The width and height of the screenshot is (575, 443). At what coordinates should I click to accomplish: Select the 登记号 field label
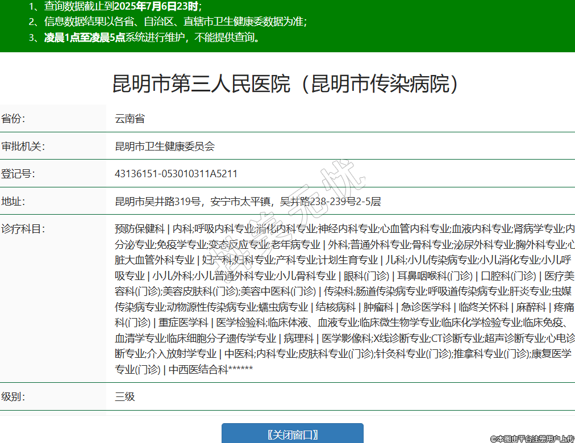(18, 174)
